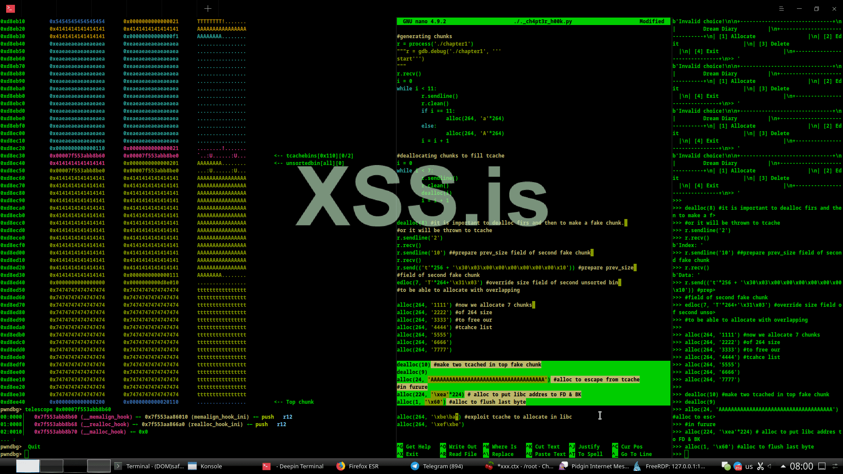Expand hidden system tray icons arrow

(x=783, y=466)
